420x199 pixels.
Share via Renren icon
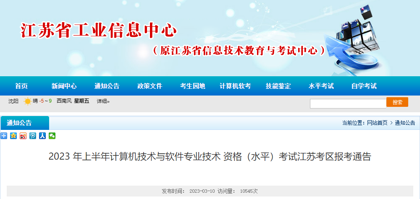tap(42, 136)
